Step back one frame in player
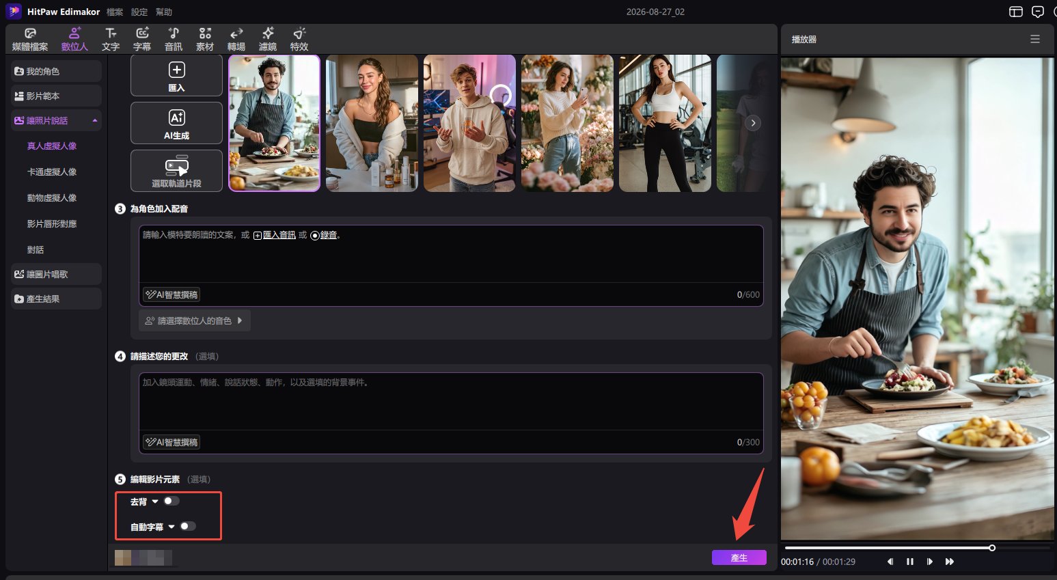Image resolution: width=1057 pixels, height=580 pixels. [890, 562]
